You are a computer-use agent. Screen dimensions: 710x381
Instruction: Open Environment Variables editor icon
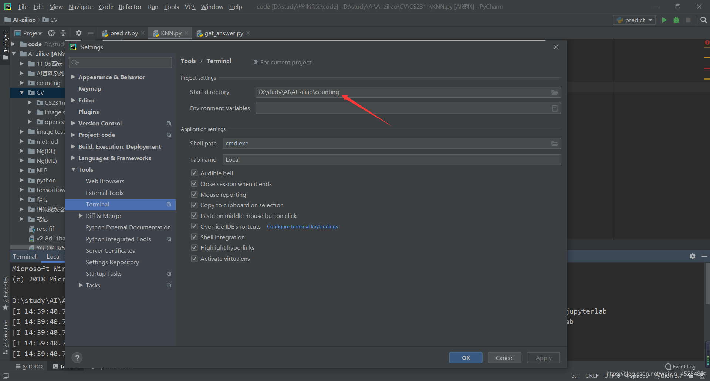point(555,108)
